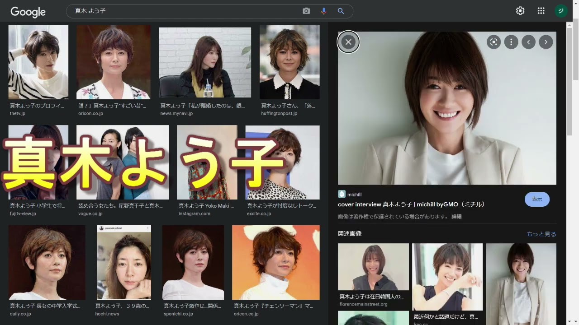Viewport: 579px width, 325px height.
Task: Click the Google logo
Action: point(28,12)
